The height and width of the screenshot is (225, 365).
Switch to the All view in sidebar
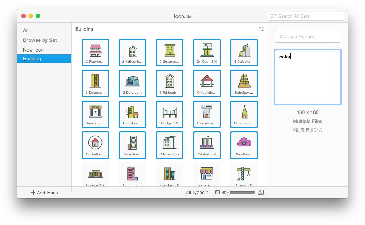(26, 30)
